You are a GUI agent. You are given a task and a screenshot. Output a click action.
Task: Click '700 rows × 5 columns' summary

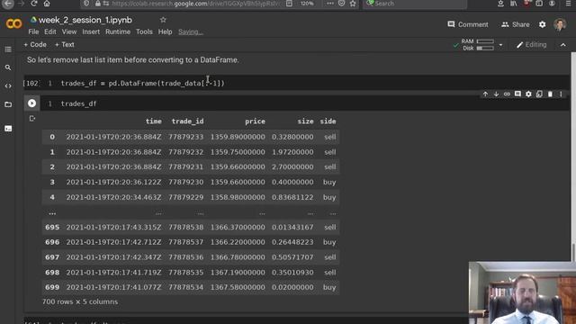(80, 302)
